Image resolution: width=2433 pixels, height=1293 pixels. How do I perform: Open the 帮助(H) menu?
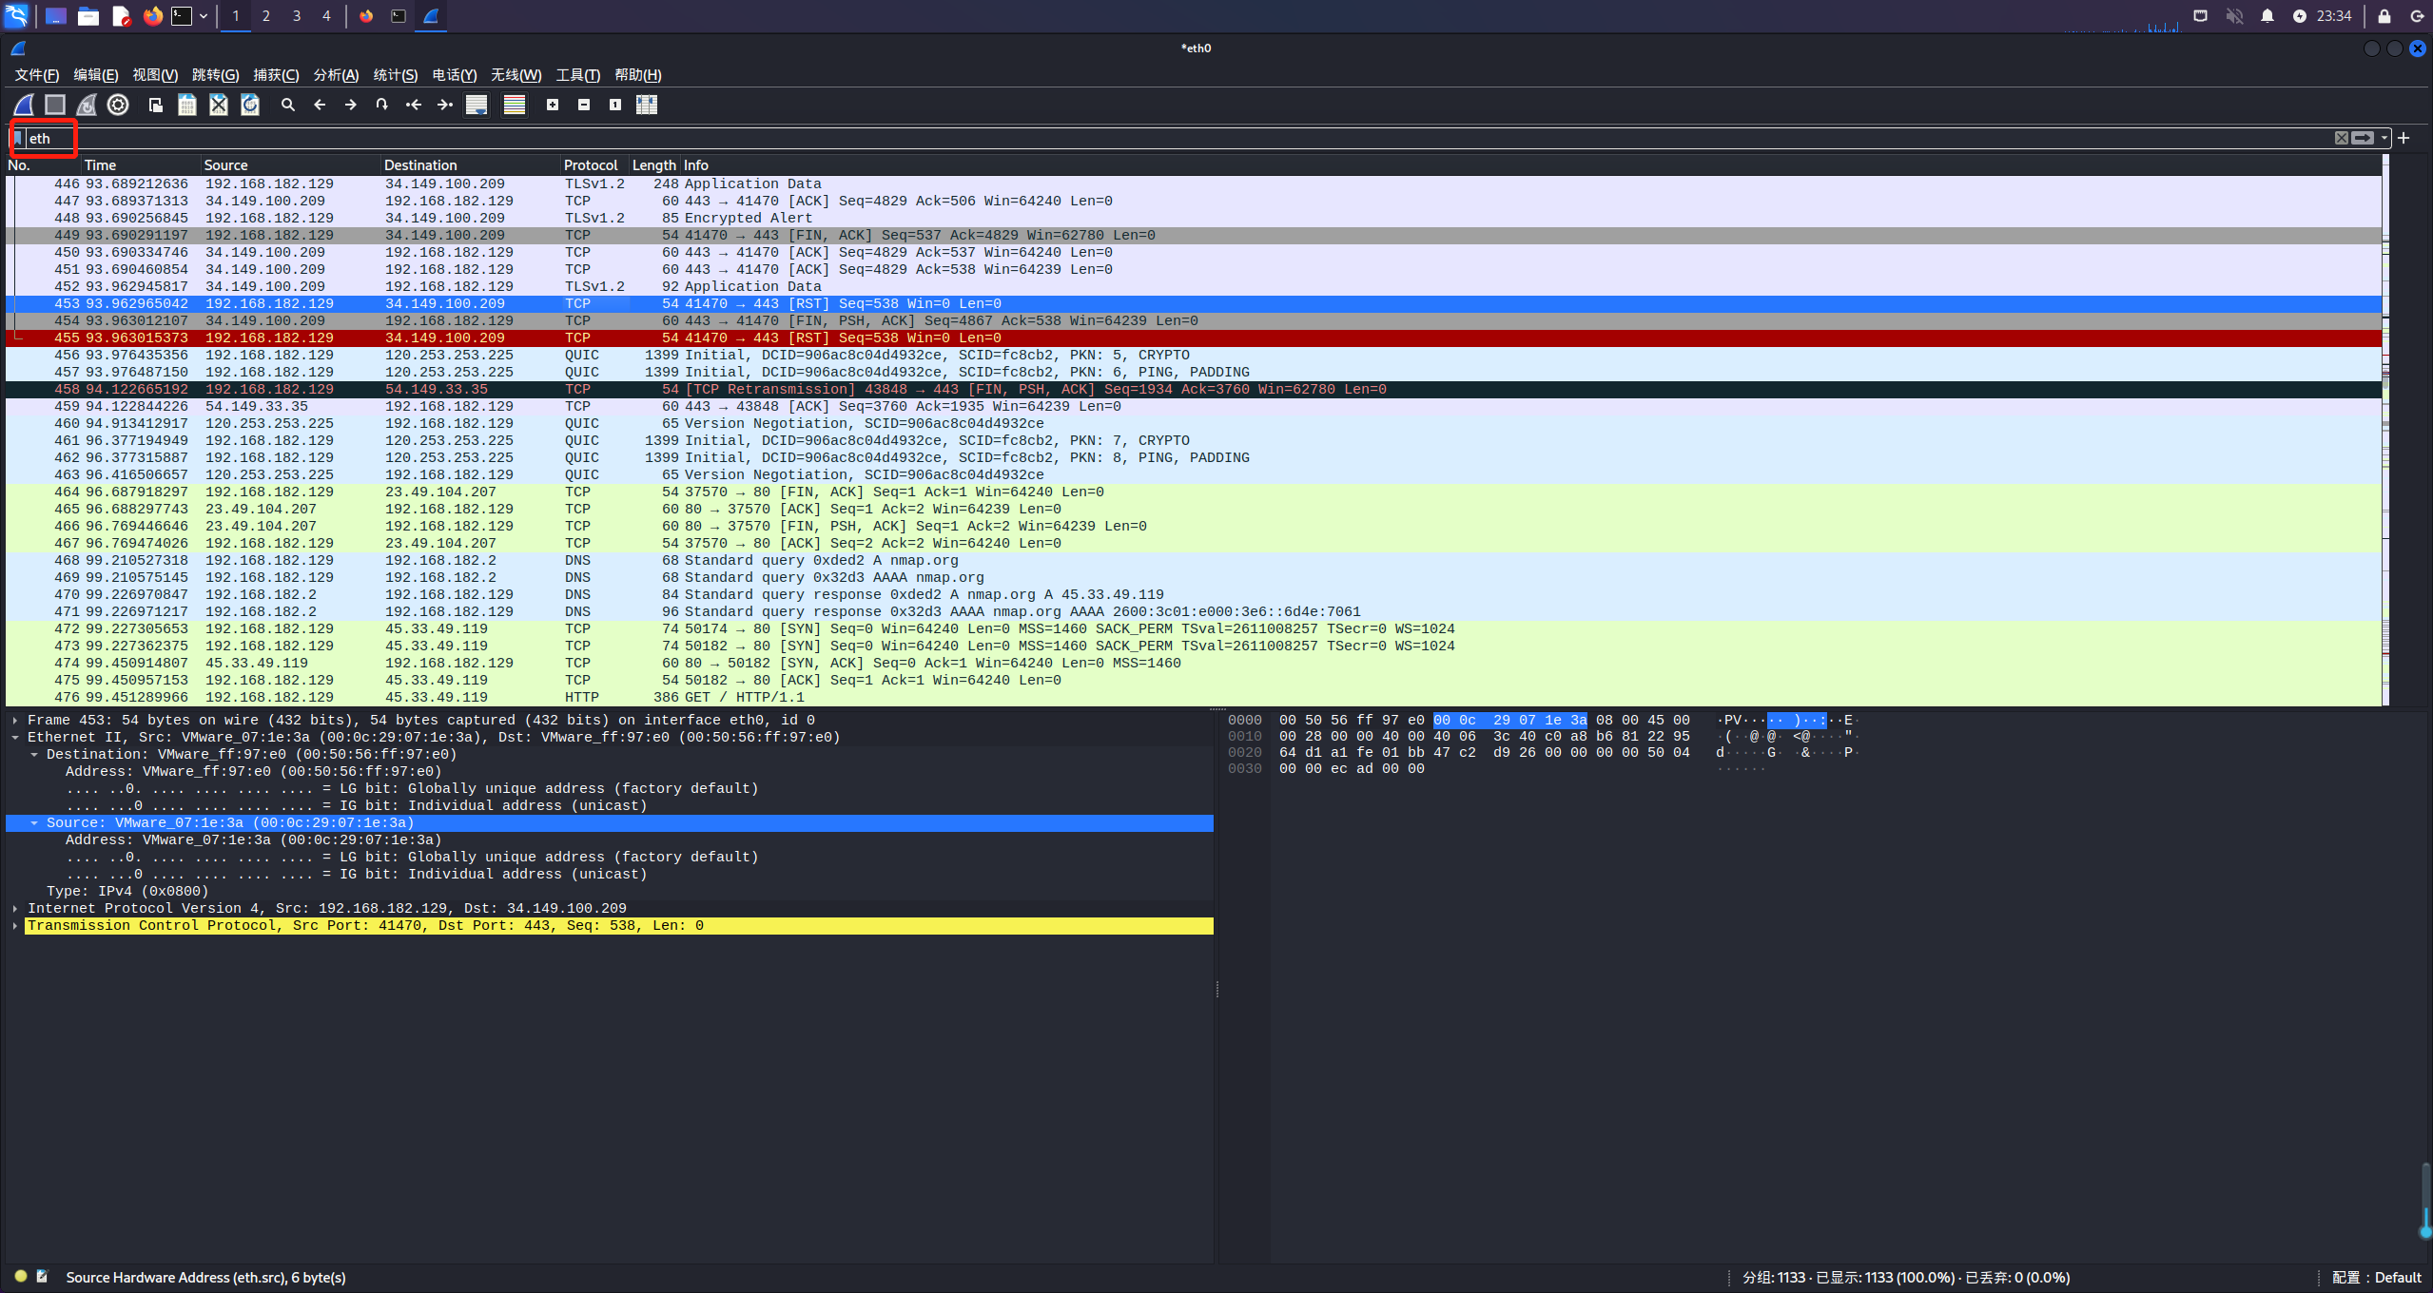(637, 75)
